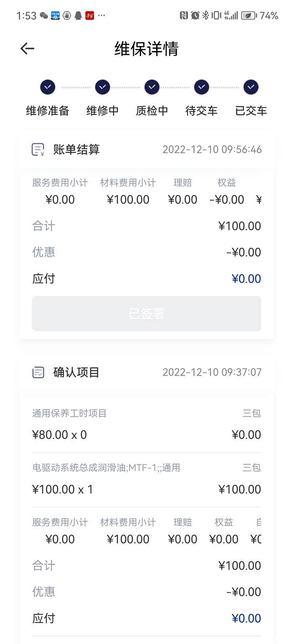This screenshot has width=293, height=644.
Task: Tap the 维修中 step checkmark icon
Action: pos(103,87)
